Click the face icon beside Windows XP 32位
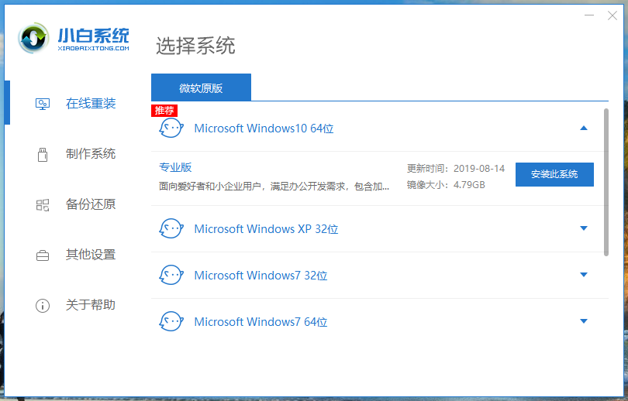This screenshot has width=628, height=401. tap(171, 228)
